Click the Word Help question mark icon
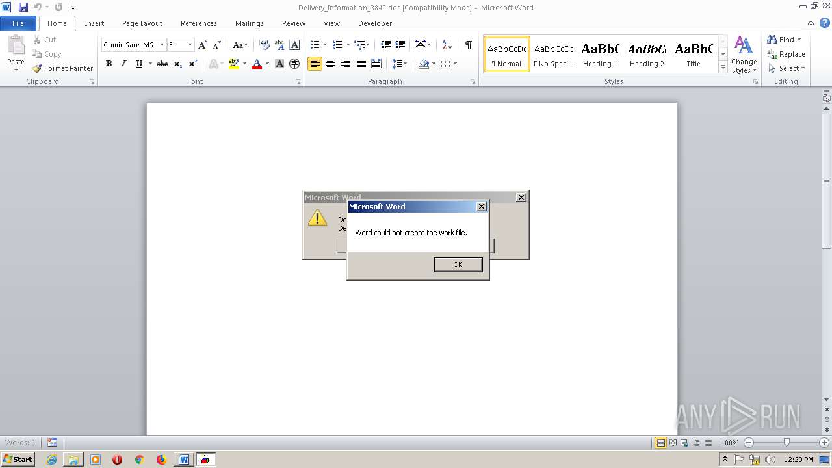The image size is (832, 468). (x=825, y=23)
